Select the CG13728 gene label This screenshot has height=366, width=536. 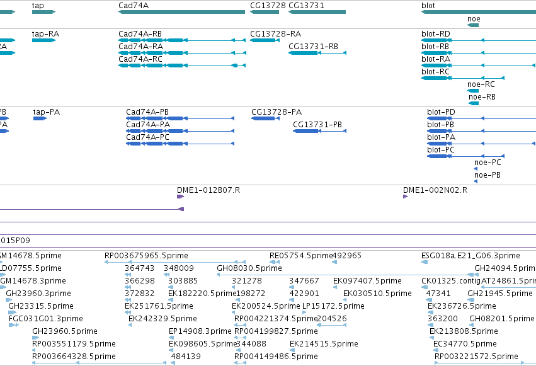[268, 6]
